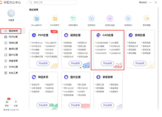Viewport: 162px width, 117px height.
Task: Click the 视频处理 card icon
Action: pyautogui.click(x=66, y=35)
